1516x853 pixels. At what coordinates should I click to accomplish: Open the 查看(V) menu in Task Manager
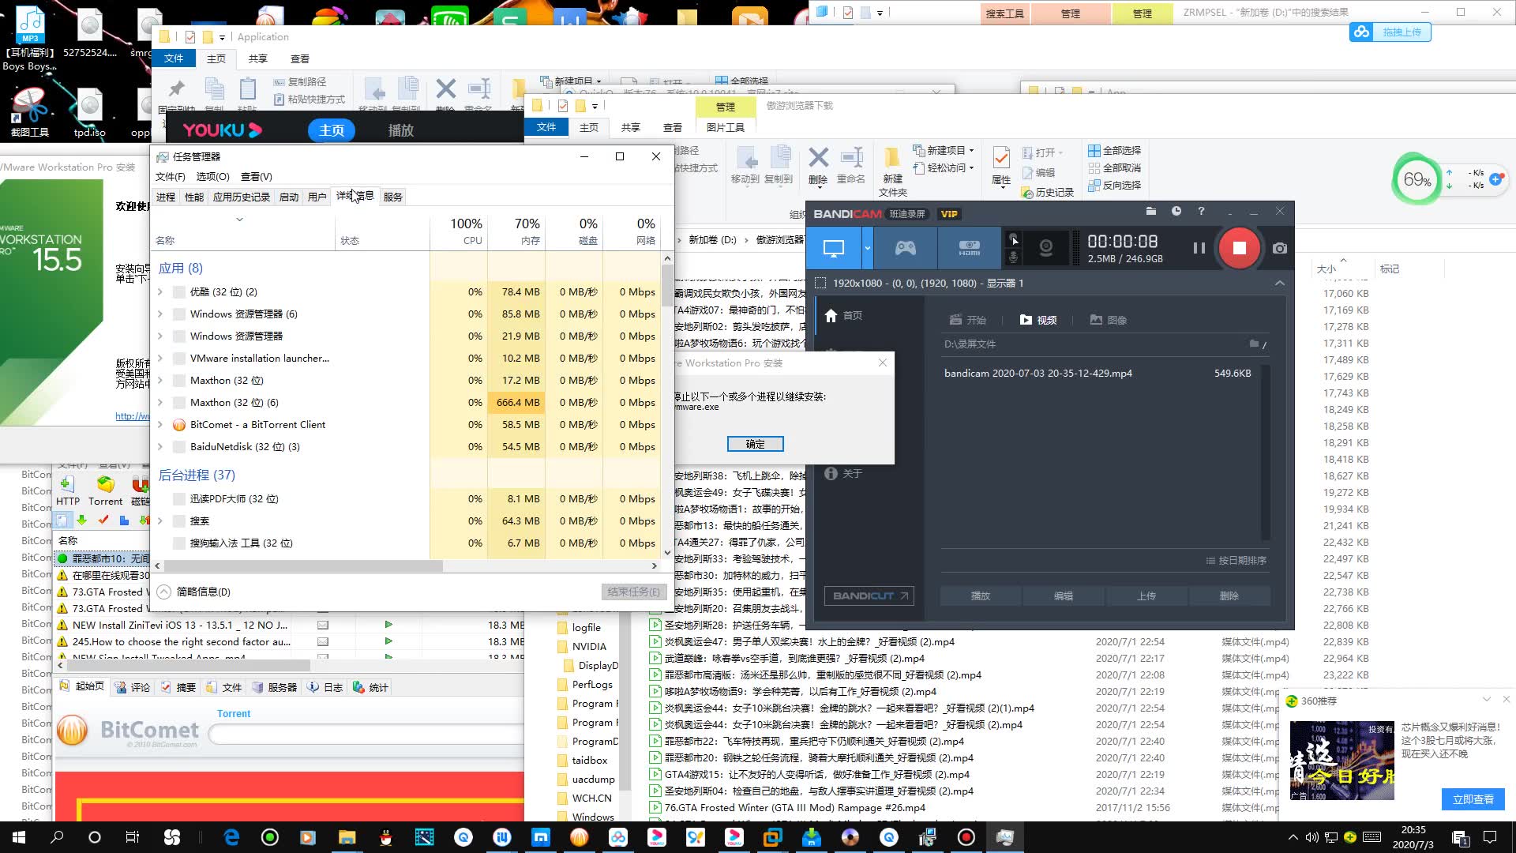coord(255,177)
